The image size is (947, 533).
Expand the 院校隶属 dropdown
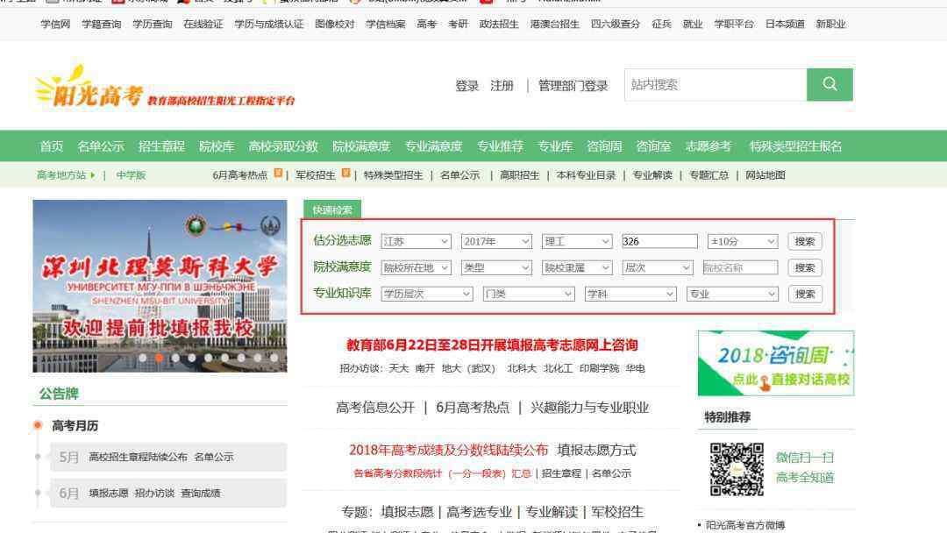tap(577, 267)
